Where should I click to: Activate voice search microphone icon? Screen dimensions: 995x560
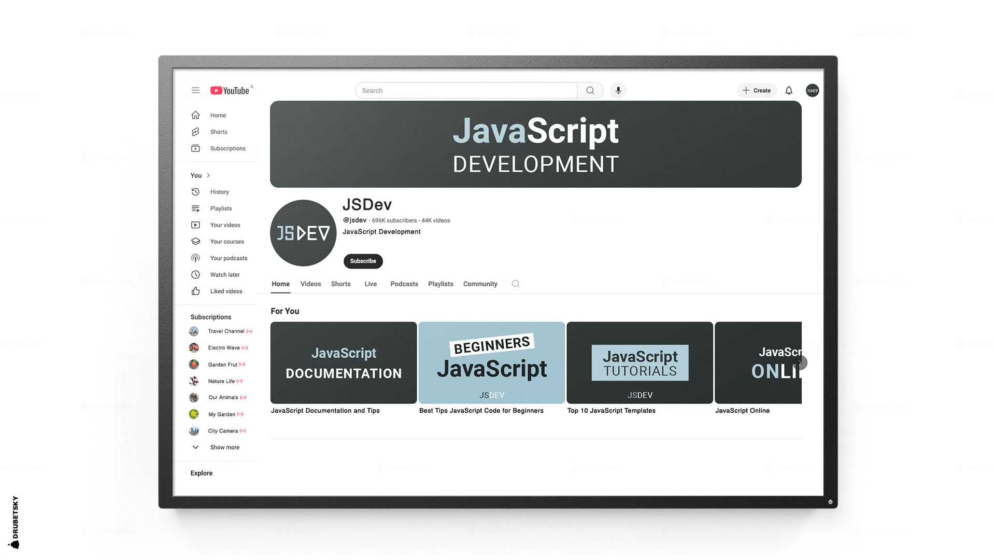tap(618, 90)
